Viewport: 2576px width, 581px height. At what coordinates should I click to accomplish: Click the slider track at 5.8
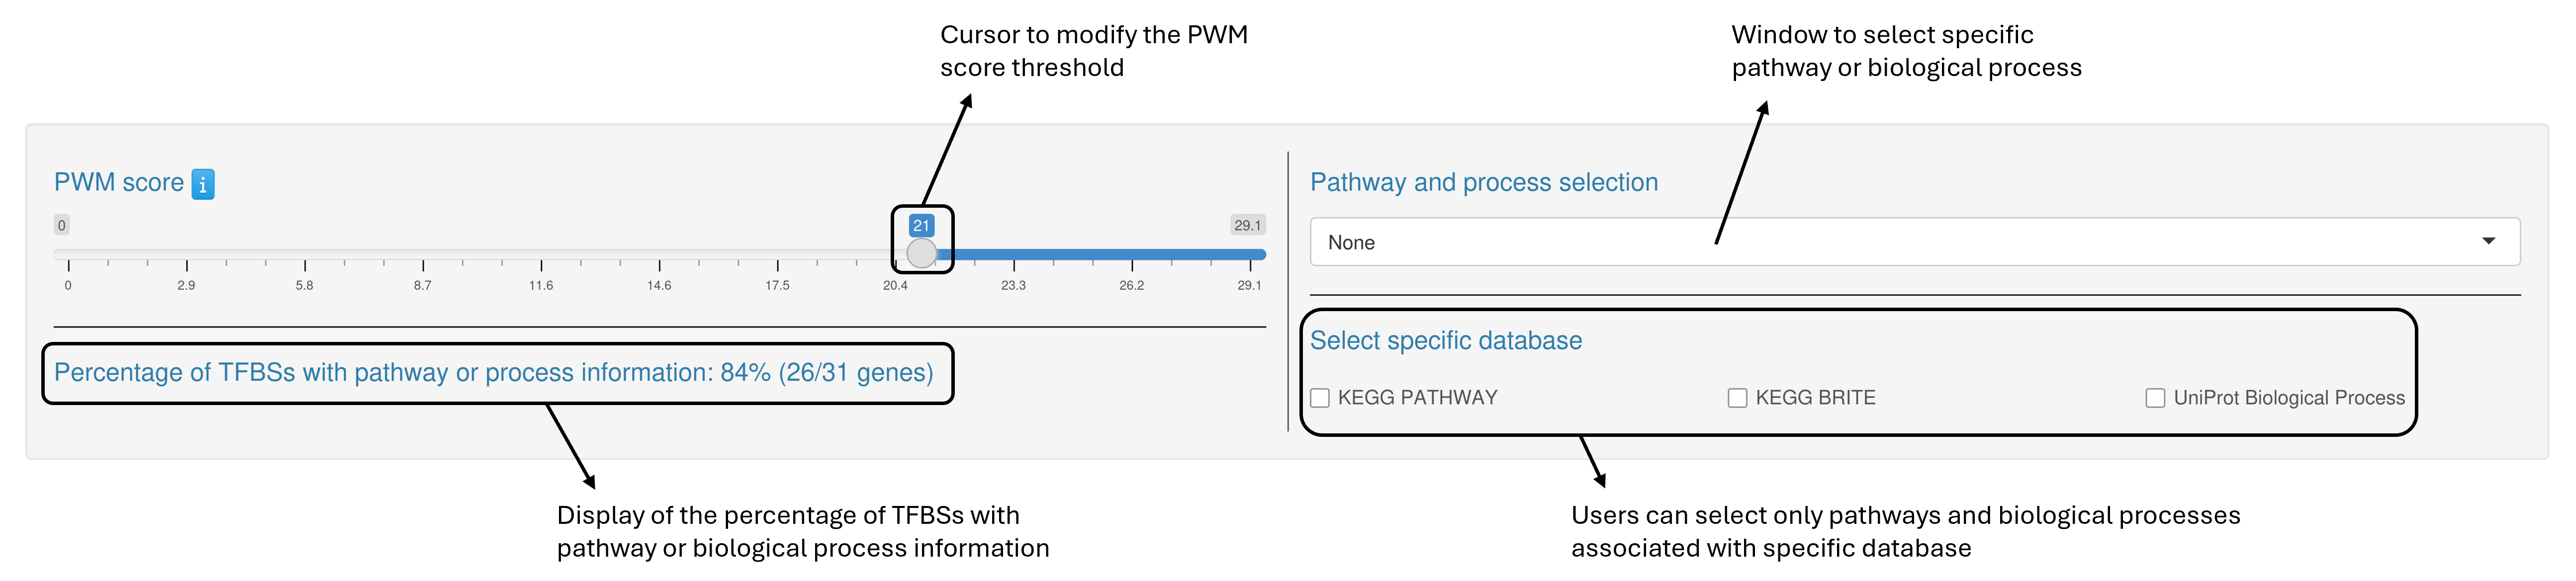tap(305, 255)
